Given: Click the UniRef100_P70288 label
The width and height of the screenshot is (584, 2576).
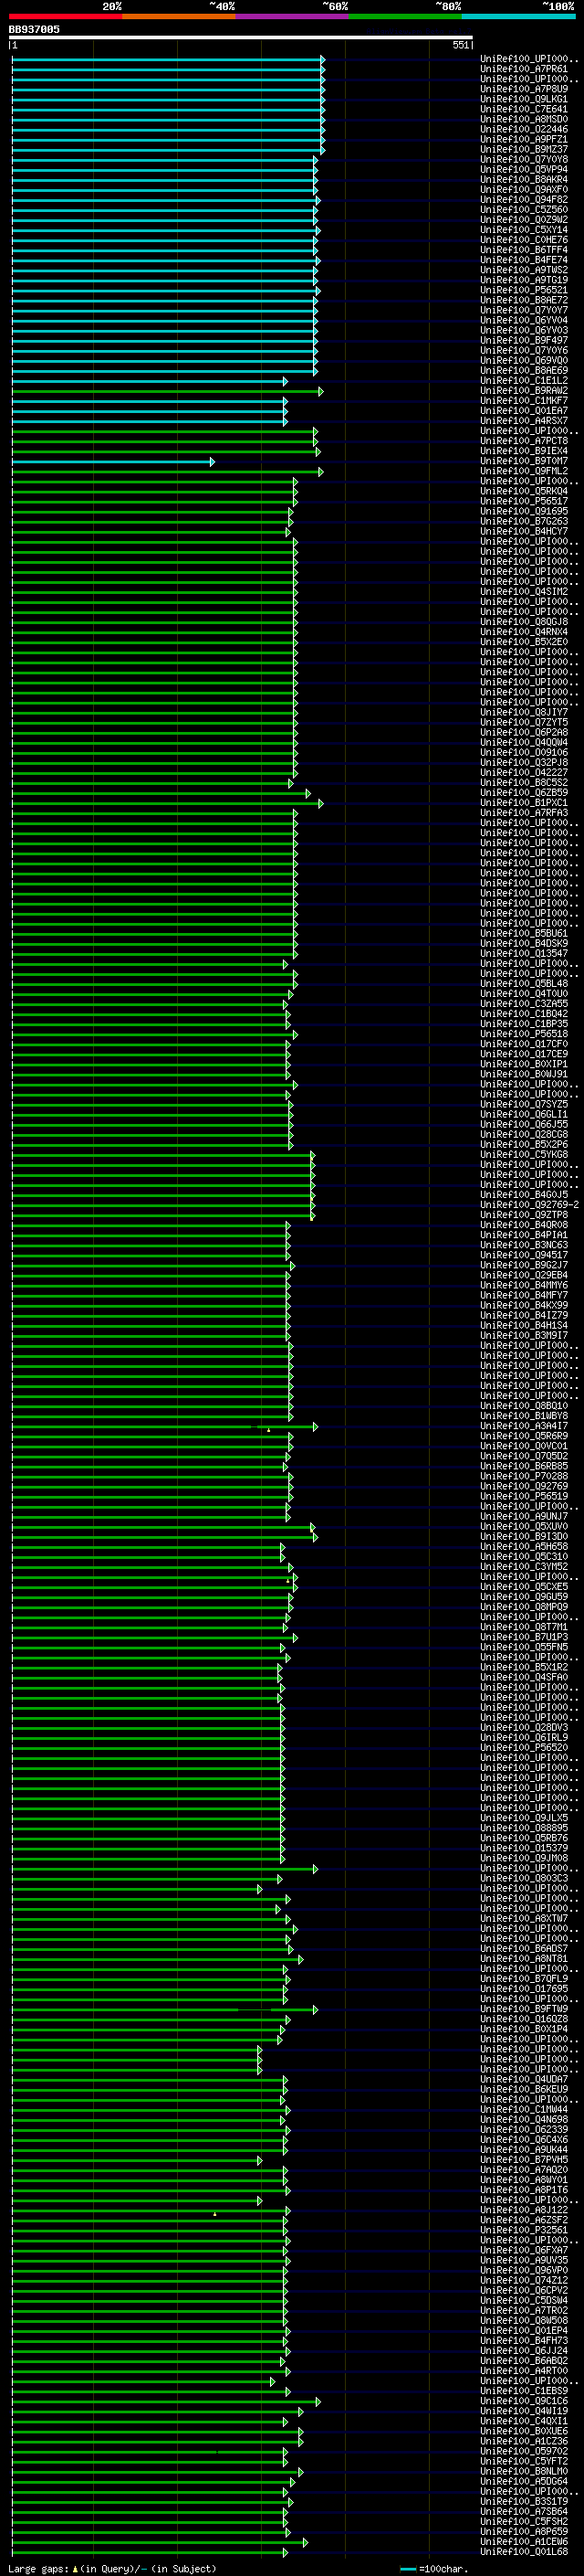Looking at the screenshot, I should click(x=524, y=1476).
